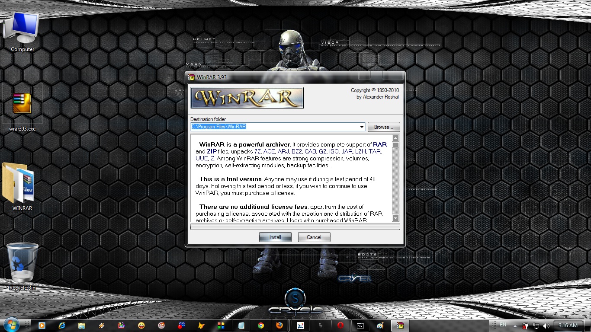Click the WinRAR icon in the dialog title bar
Viewport: 591px width, 332px height.
[191, 77]
